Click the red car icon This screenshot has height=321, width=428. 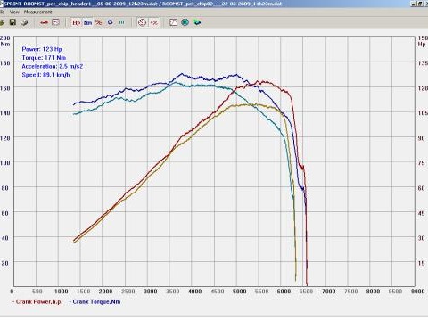pyautogui.click(x=44, y=22)
